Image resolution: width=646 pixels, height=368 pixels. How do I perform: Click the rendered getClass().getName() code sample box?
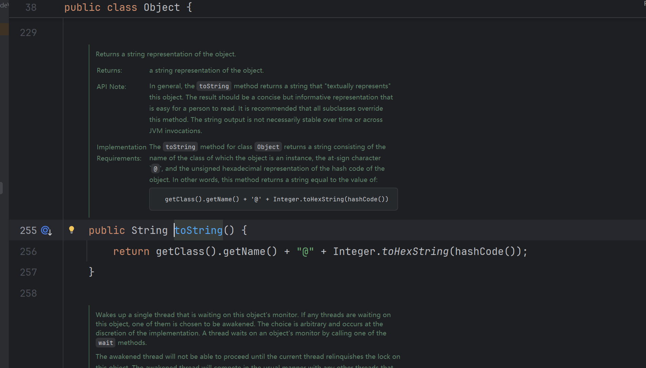(x=273, y=199)
